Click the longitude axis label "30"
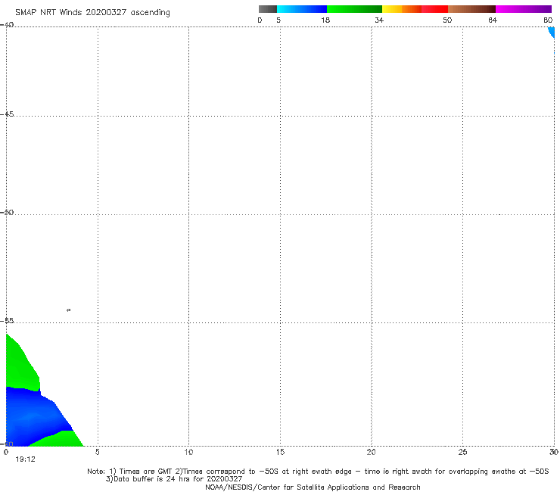The width and height of the screenshot is (560, 492). (554, 452)
